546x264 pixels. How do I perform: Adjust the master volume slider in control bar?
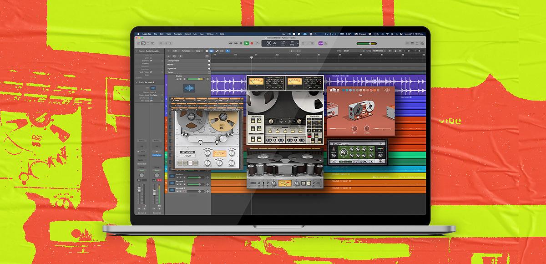pos(367,43)
